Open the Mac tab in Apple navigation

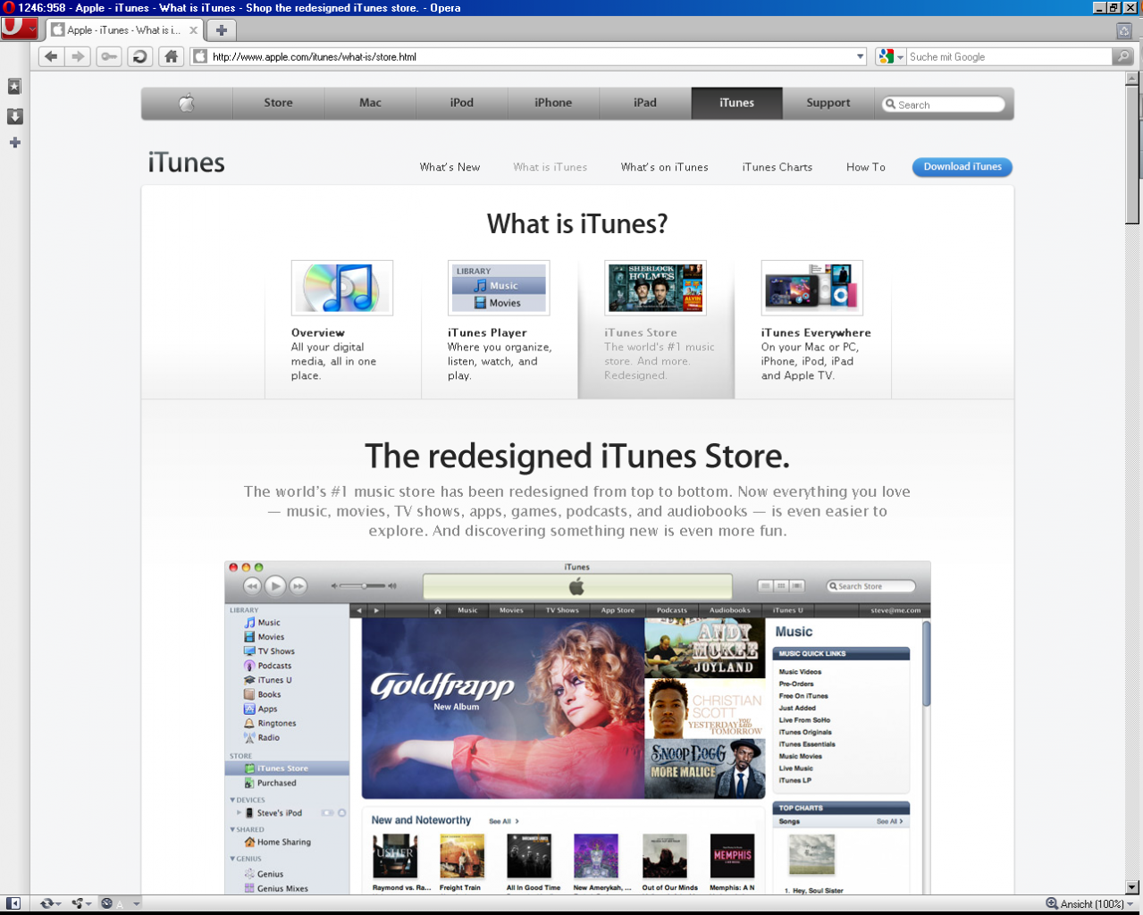[370, 103]
